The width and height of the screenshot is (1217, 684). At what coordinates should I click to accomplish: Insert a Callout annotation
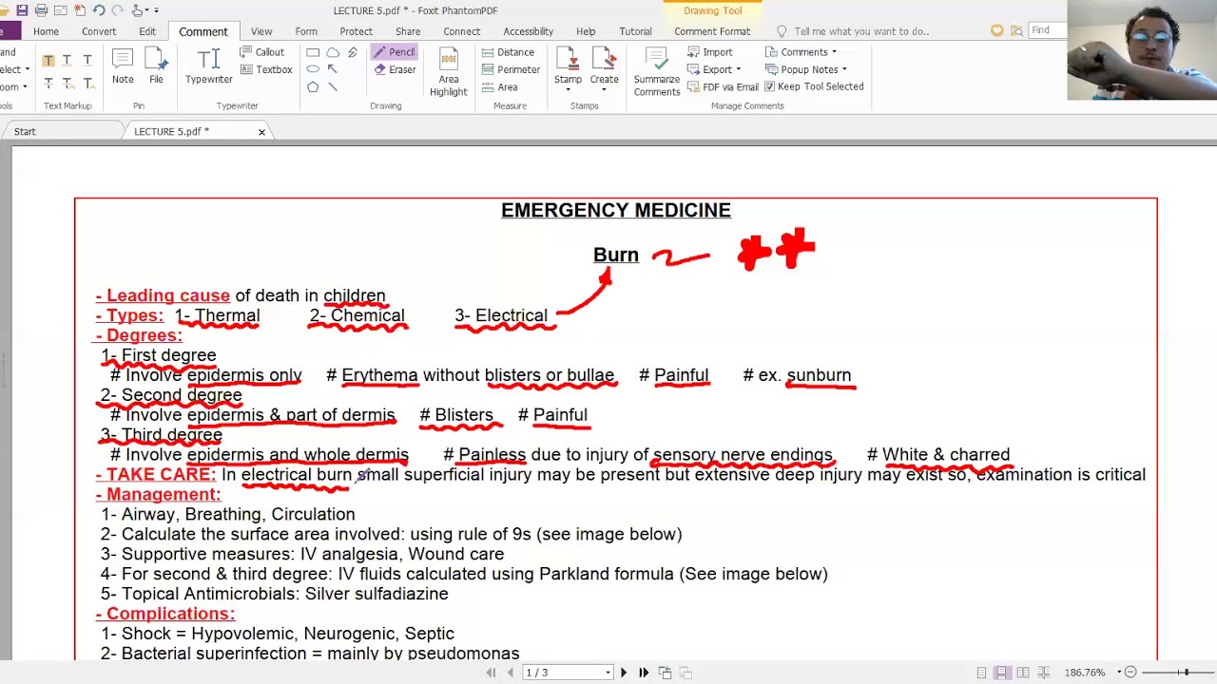(262, 52)
